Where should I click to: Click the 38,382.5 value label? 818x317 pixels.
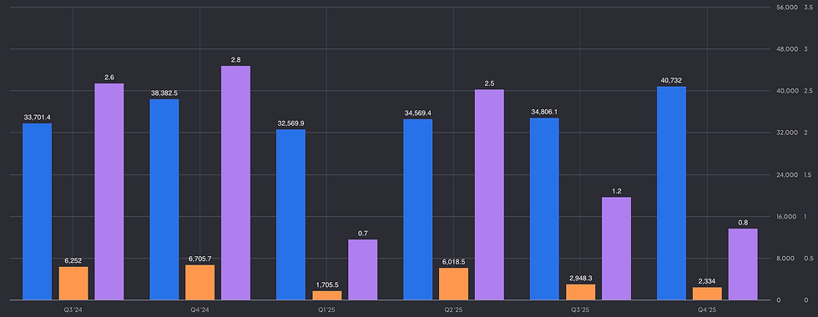tap(164, 93)
